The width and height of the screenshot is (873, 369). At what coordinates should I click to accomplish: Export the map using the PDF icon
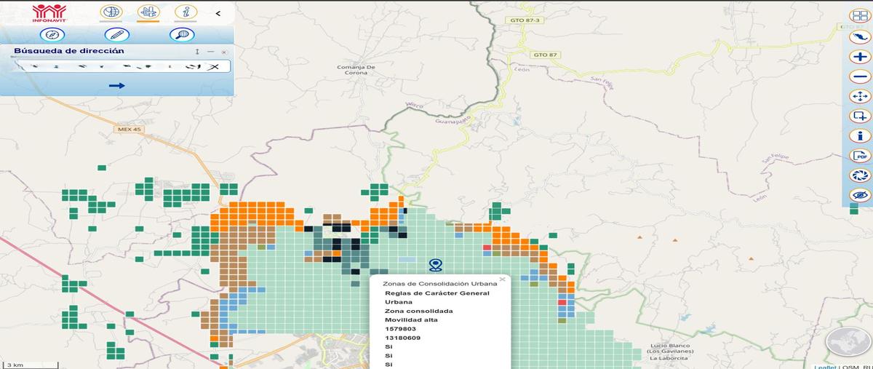[860, 155]
